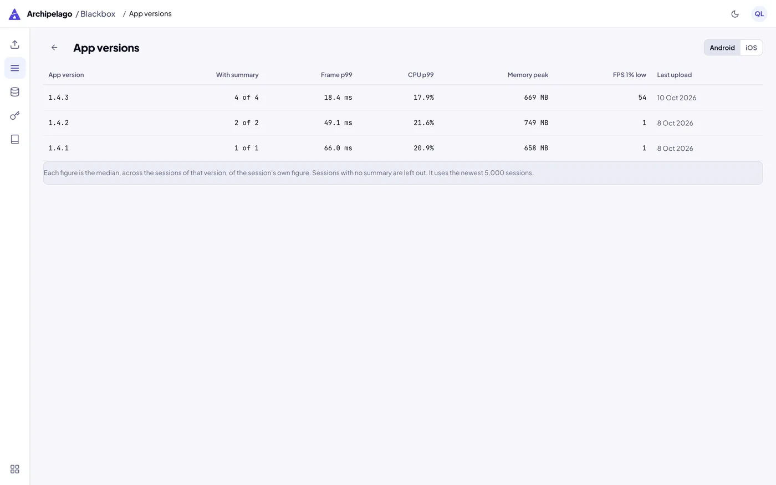Click App versions in the breadcrumb
Viewport: 776px width, 485px height.
(150, 14)
